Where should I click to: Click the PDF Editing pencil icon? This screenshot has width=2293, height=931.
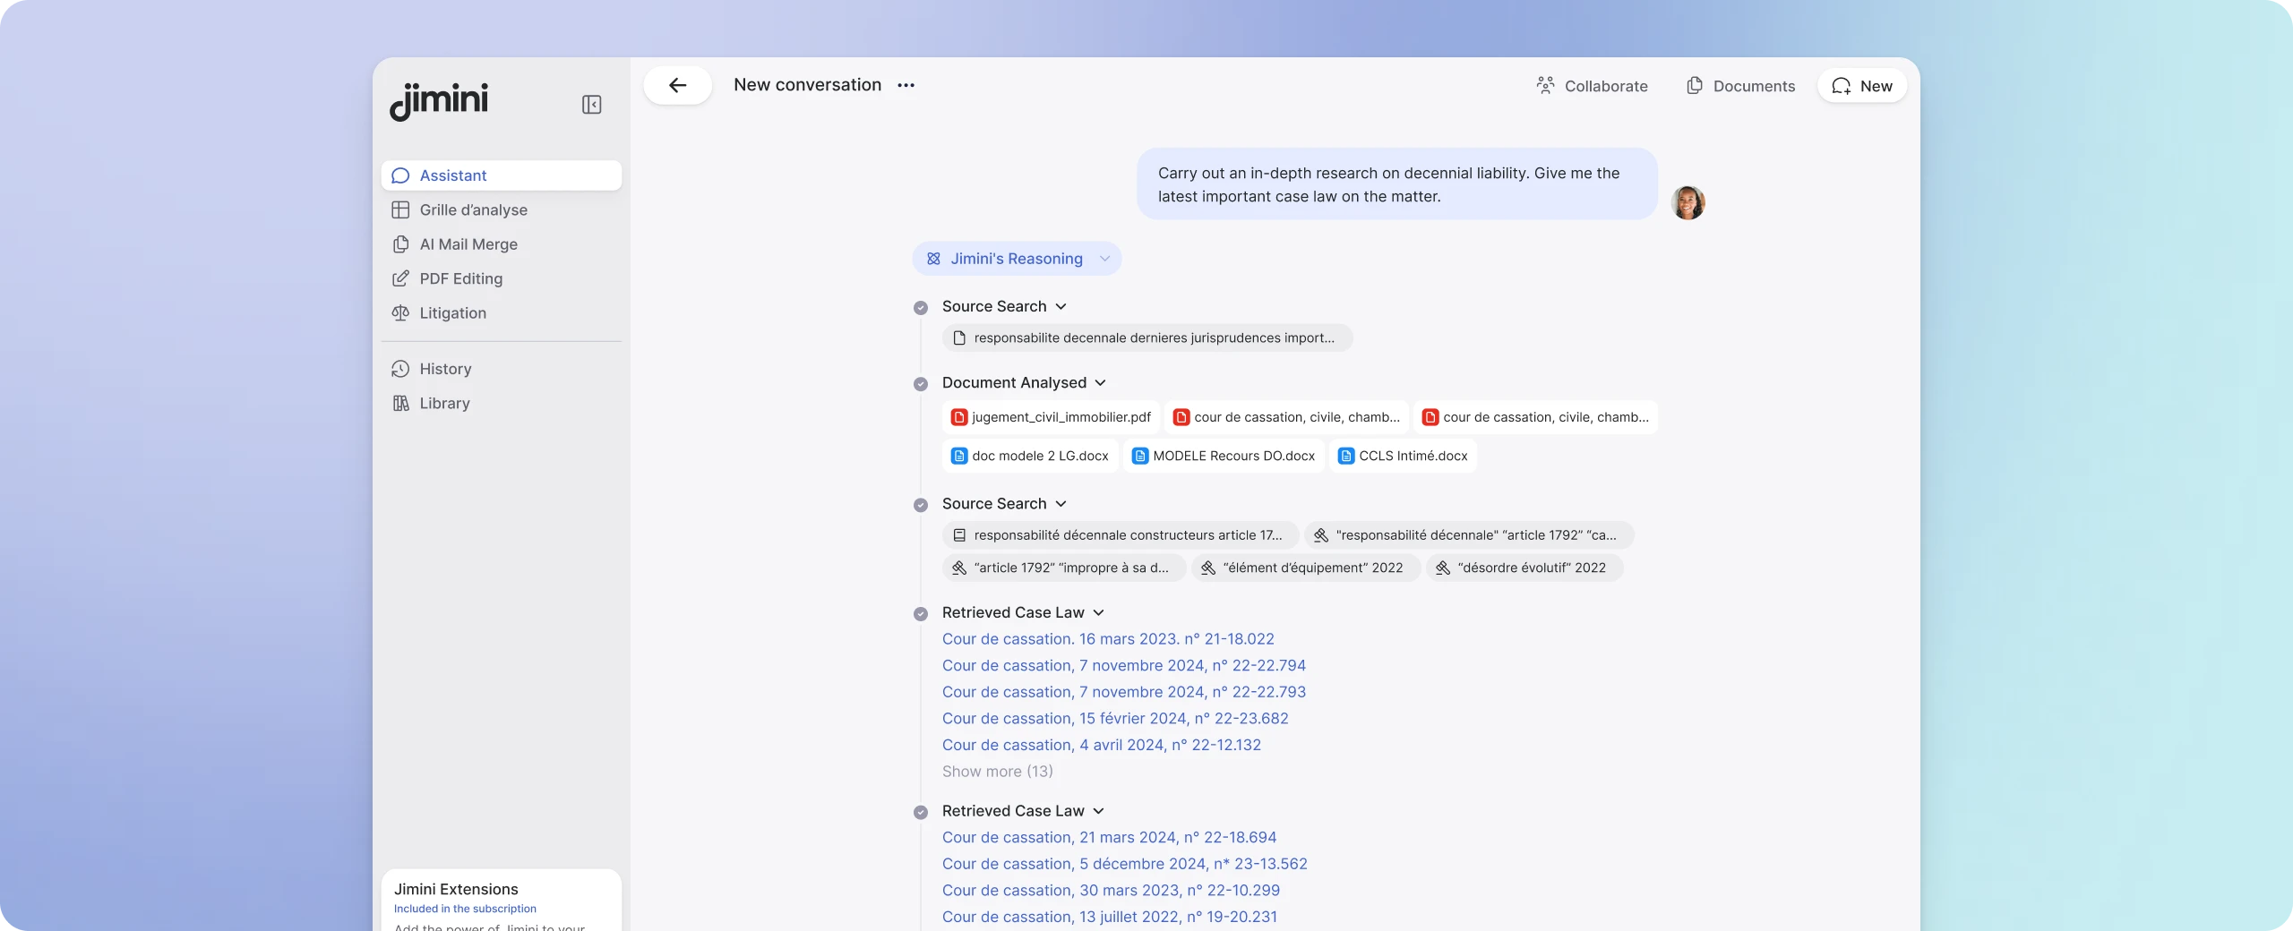point(400,278)
